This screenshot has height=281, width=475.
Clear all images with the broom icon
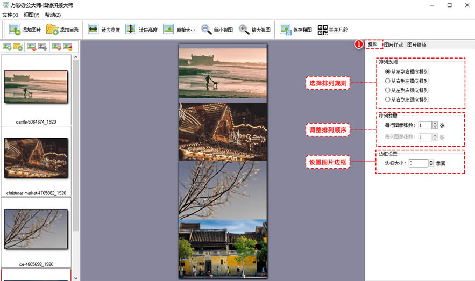[68, 47]
